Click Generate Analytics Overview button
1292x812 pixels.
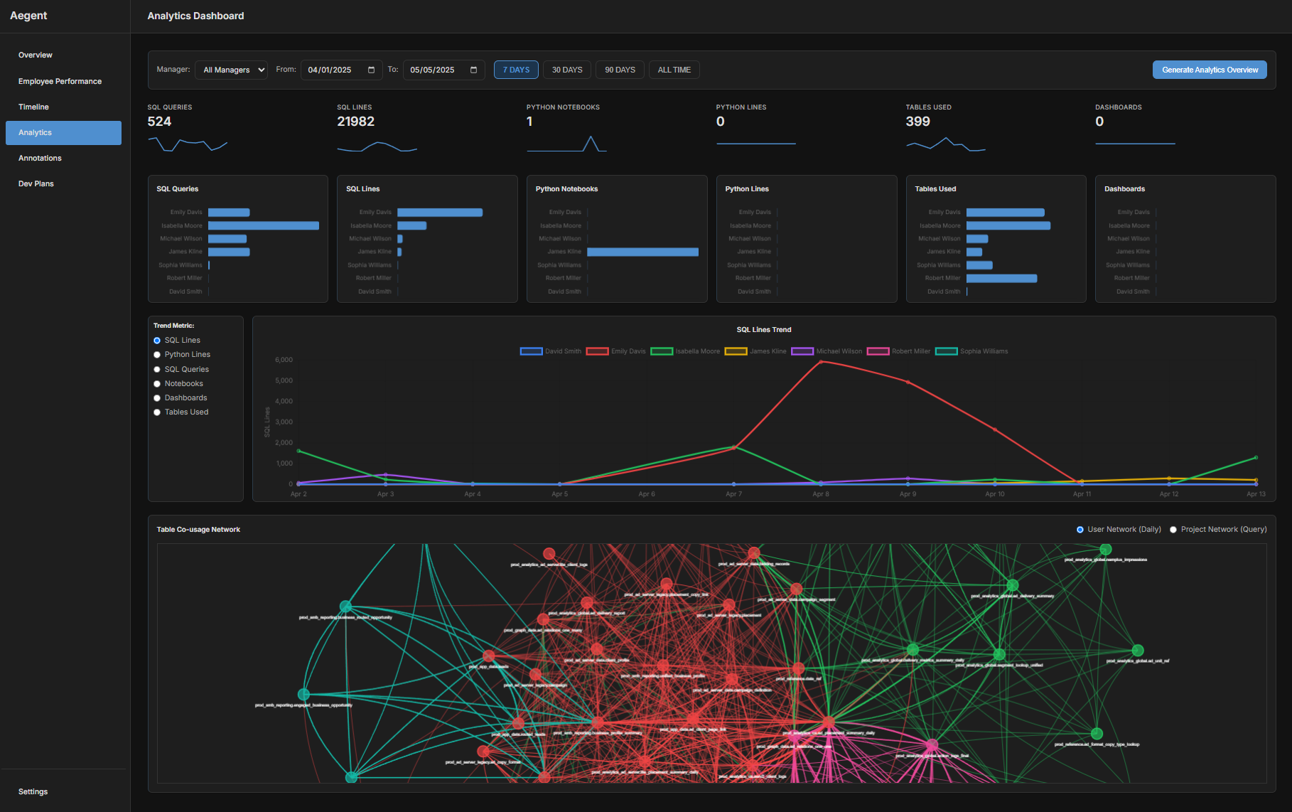(x=1210, y=70)
